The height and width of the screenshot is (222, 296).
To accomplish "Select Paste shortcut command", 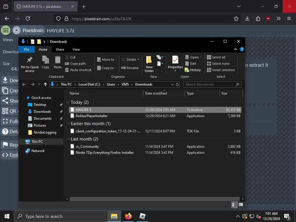I will point(78,70).
